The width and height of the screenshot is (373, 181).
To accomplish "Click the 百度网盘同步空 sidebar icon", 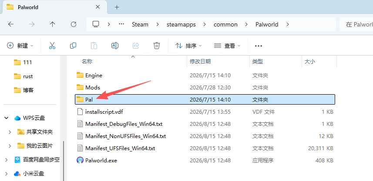I will (17, 160).
